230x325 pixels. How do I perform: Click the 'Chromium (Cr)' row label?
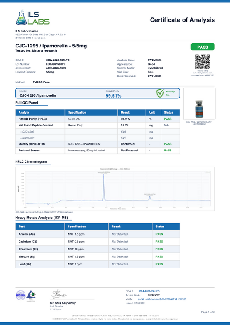point(28,249)
